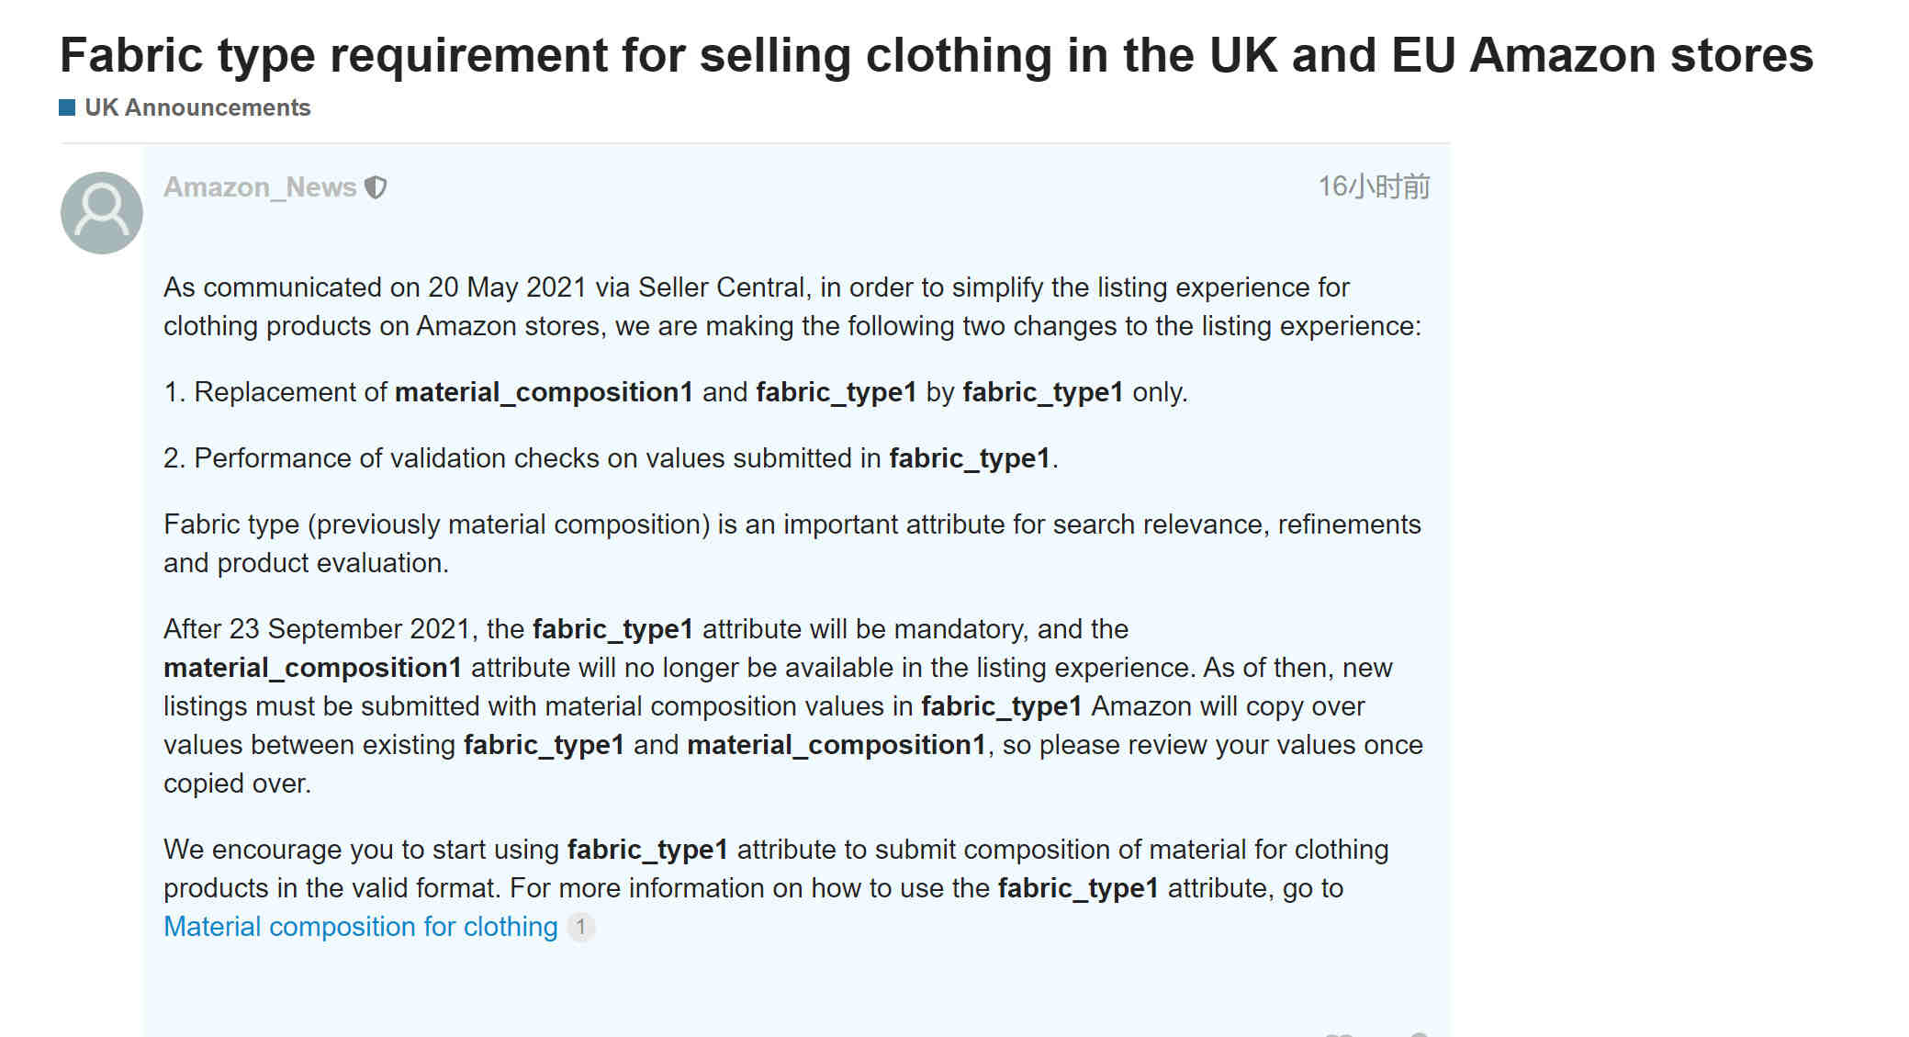
Task: Click the intro paragraph mentioning 20 May 2021
Action: [792, 307]
